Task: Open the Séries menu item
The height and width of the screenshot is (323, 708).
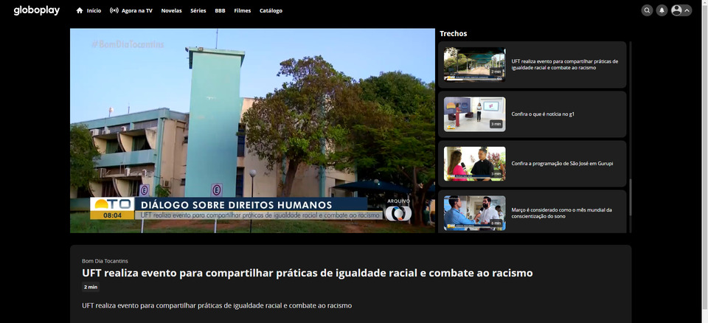Action: click(x=198, y=10)
